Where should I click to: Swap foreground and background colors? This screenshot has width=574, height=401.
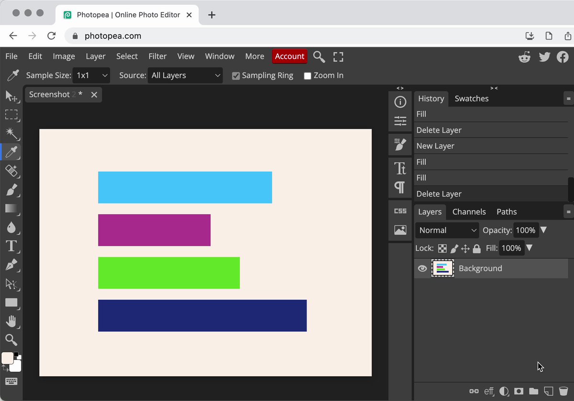tap(5, 368)
